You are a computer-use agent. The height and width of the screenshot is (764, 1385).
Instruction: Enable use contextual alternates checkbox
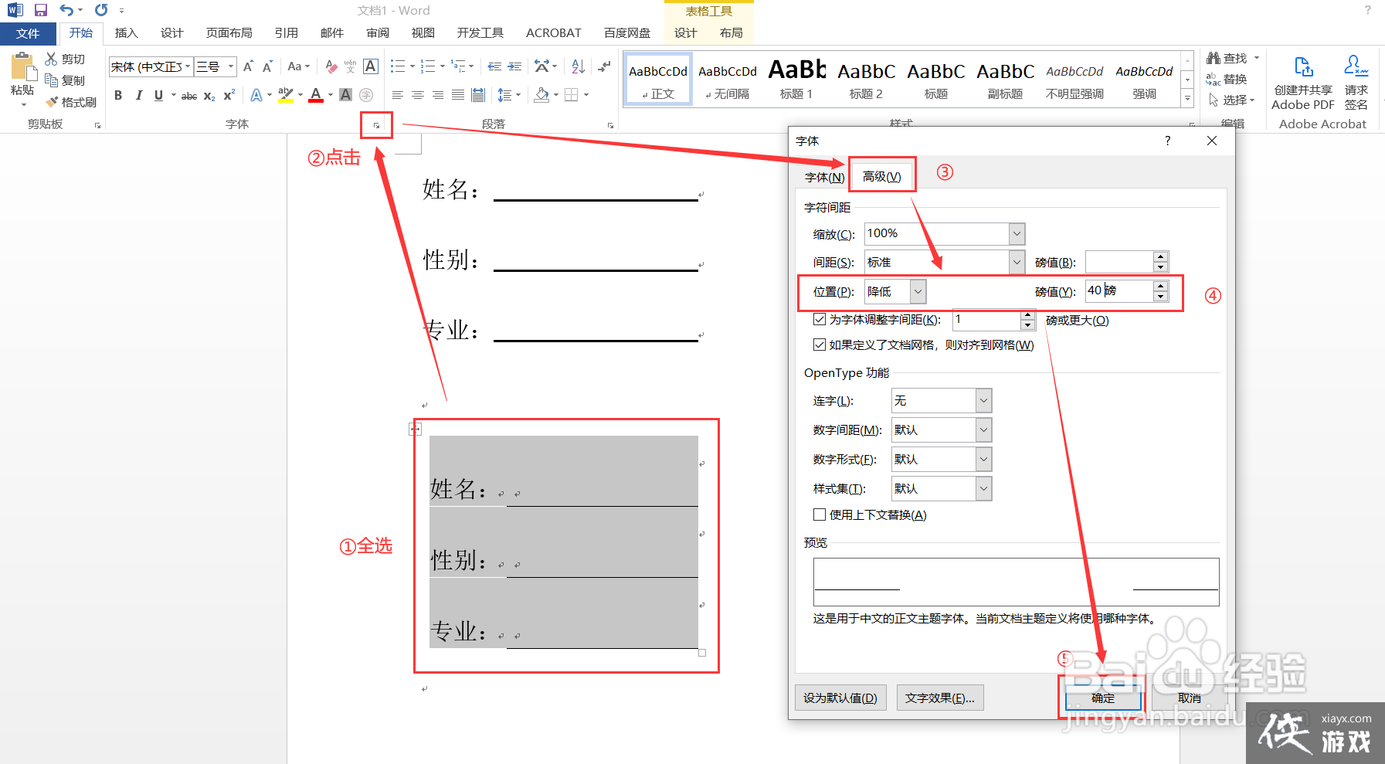click(x=820, y=514)
